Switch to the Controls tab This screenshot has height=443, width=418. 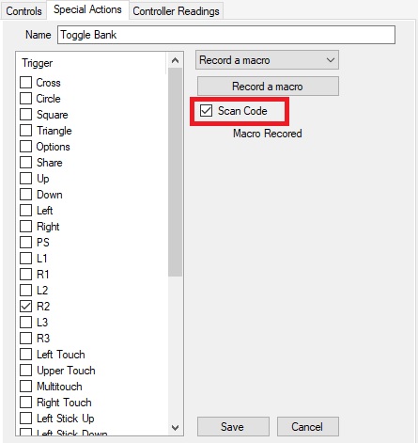point(23,11)
